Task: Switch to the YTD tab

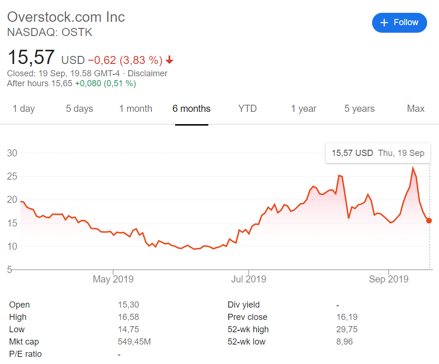Action: point(247,109)
